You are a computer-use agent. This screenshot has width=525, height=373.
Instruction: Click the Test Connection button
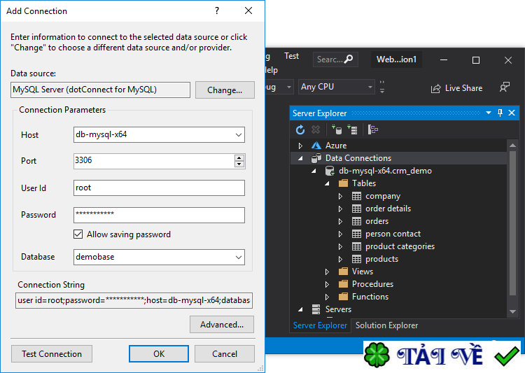click(52, 354)
